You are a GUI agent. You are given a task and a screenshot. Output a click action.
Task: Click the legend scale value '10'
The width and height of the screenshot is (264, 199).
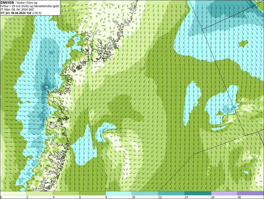[x=133, y=197]
